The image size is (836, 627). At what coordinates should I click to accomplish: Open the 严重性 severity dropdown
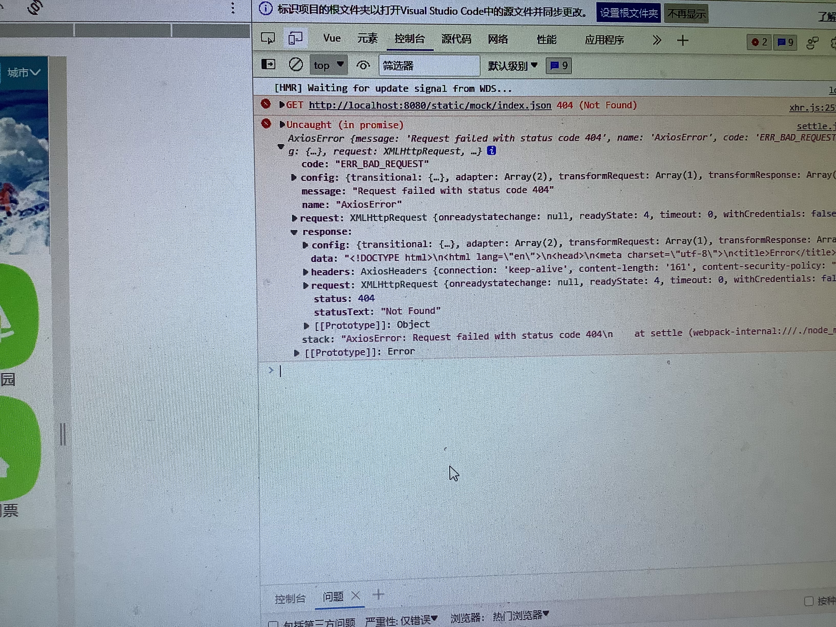tap(401, 620)
